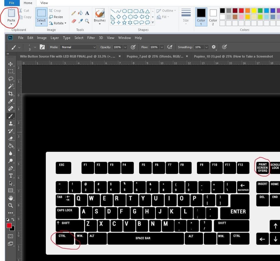Click the Resize button

56,17
